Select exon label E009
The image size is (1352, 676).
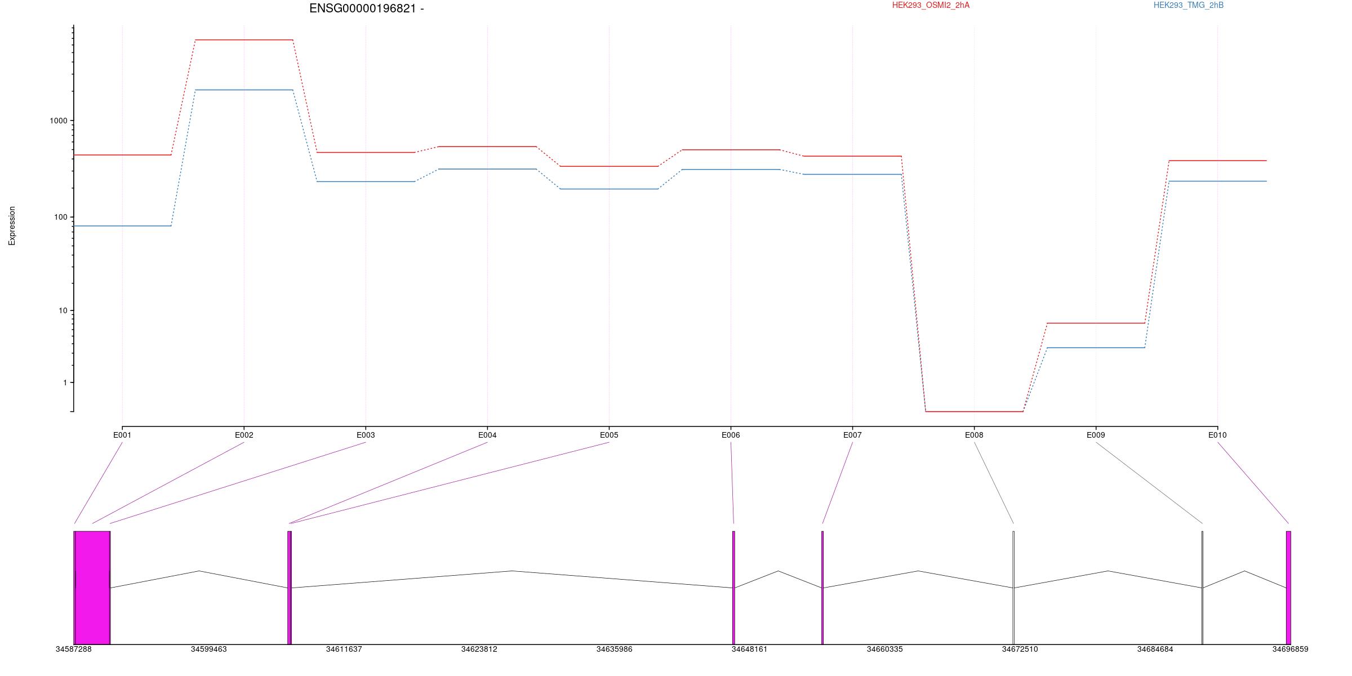point(1096,435)
